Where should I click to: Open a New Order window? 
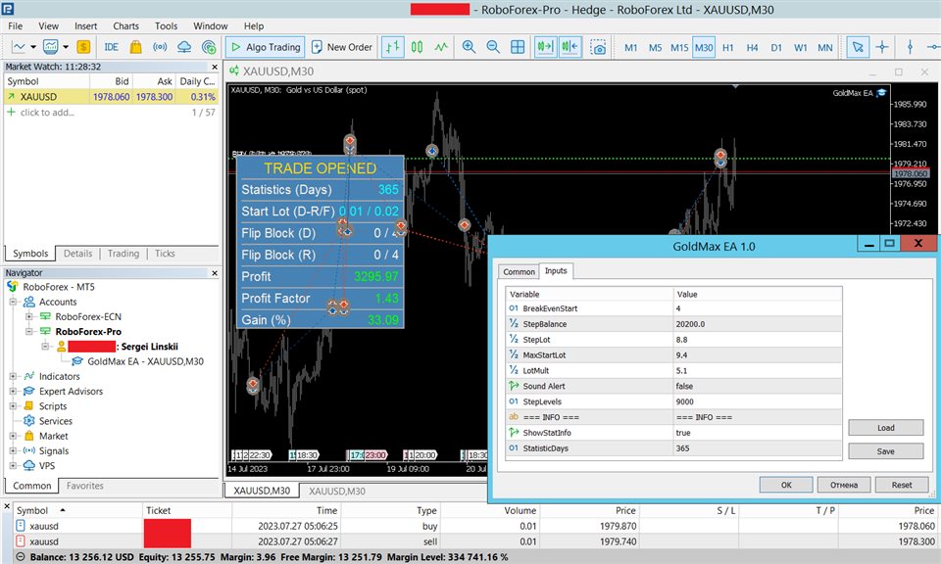342,47
